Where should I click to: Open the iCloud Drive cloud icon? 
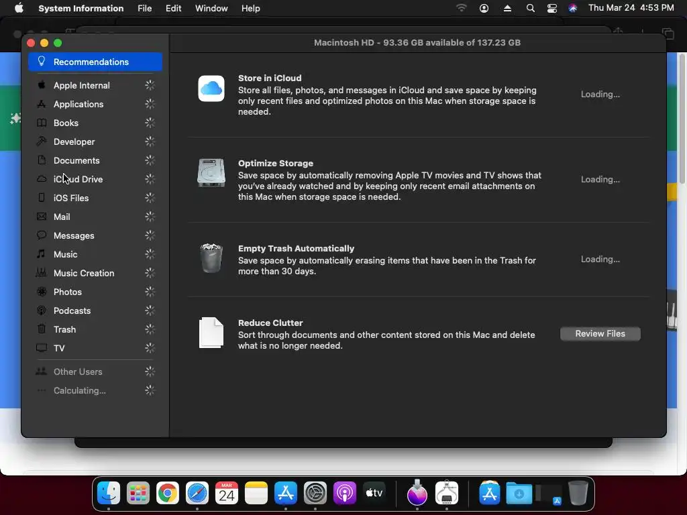tap(42, 179)
